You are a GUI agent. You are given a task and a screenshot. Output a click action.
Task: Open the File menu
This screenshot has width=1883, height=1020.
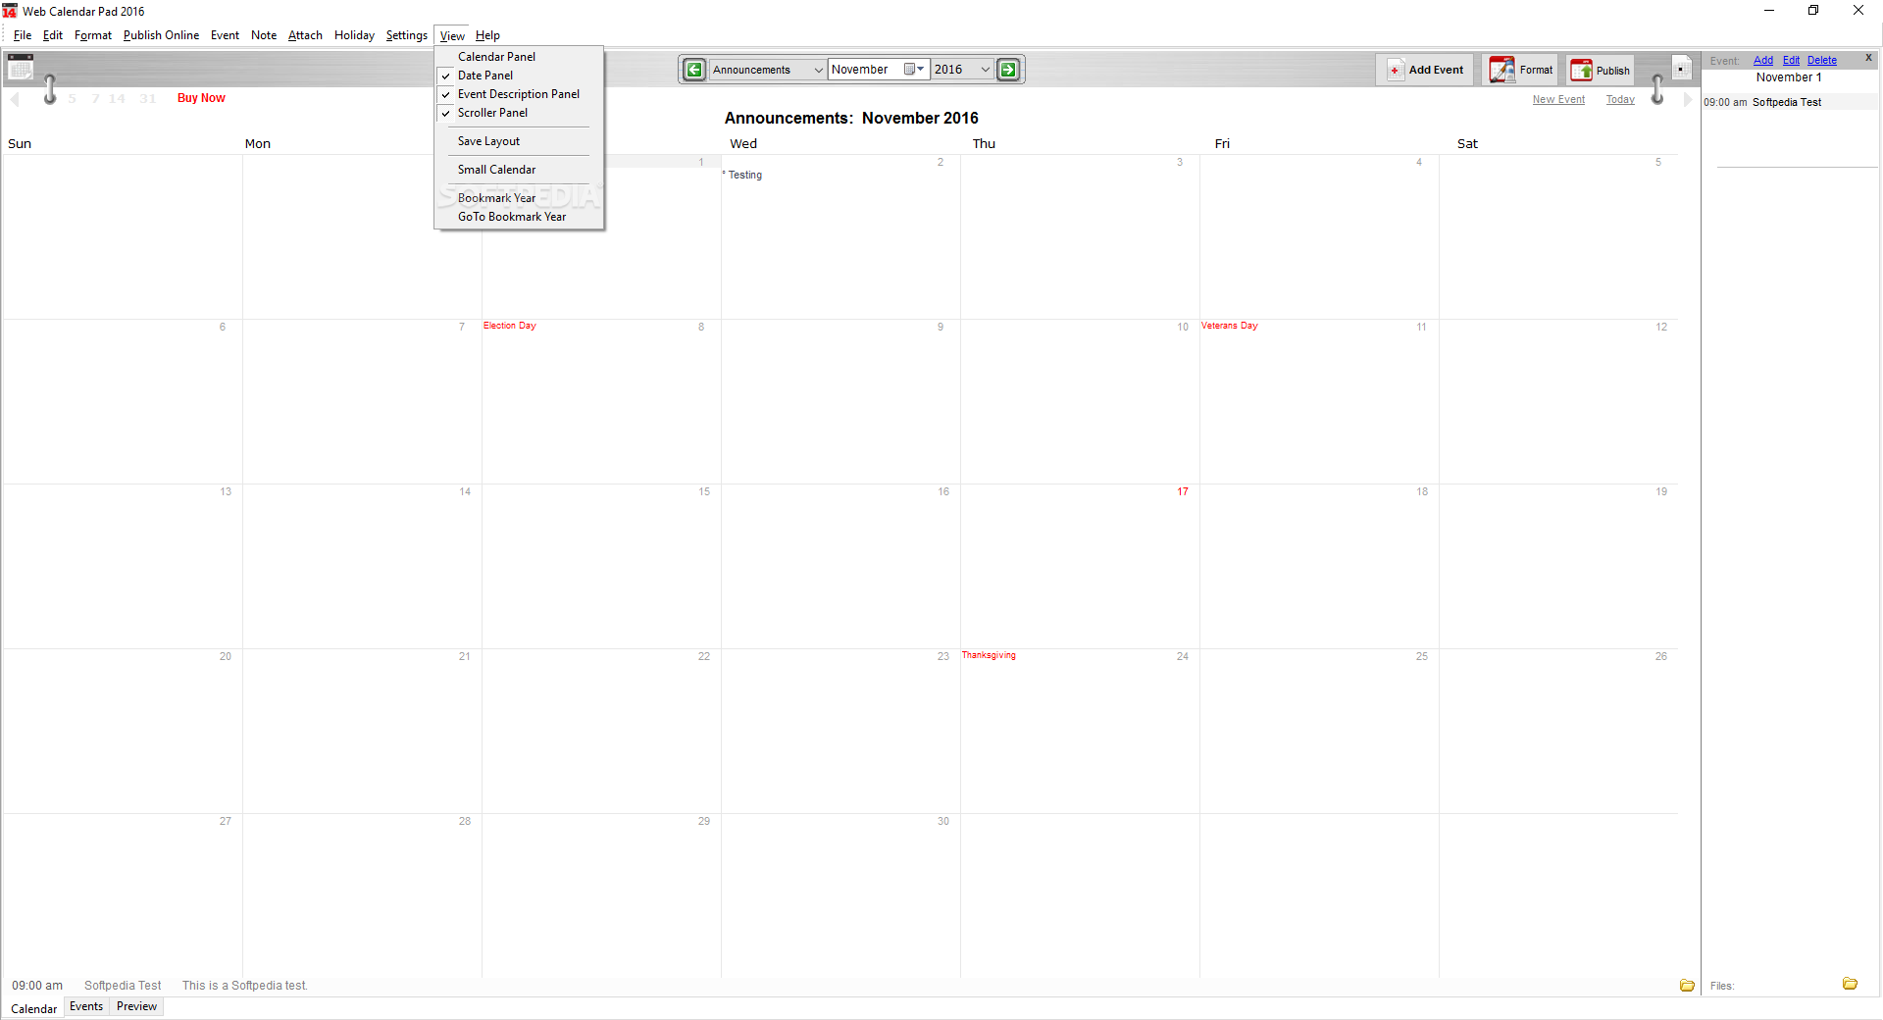tap(23, 35)
